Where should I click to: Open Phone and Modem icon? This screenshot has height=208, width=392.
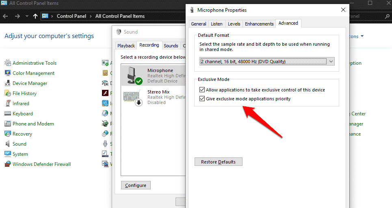coord(8,123)
